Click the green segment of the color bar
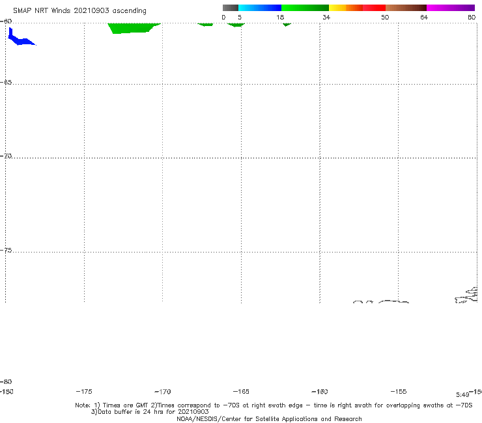Image resolution: width=482 pixels, height=423 pixels. [305, 8]
